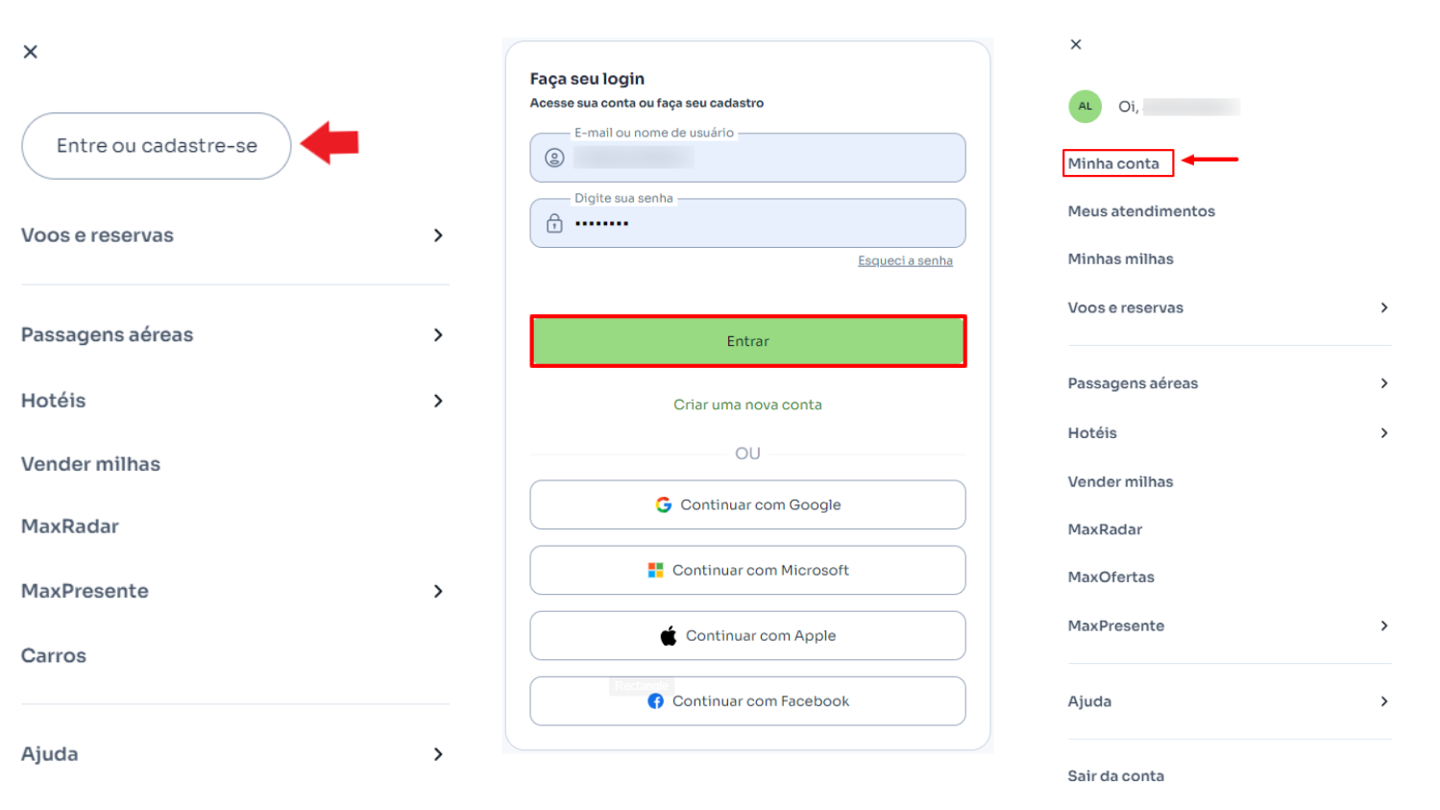Continue with Microsoft login
Viewport: 1440px width, 810px height.
point(747,570)
